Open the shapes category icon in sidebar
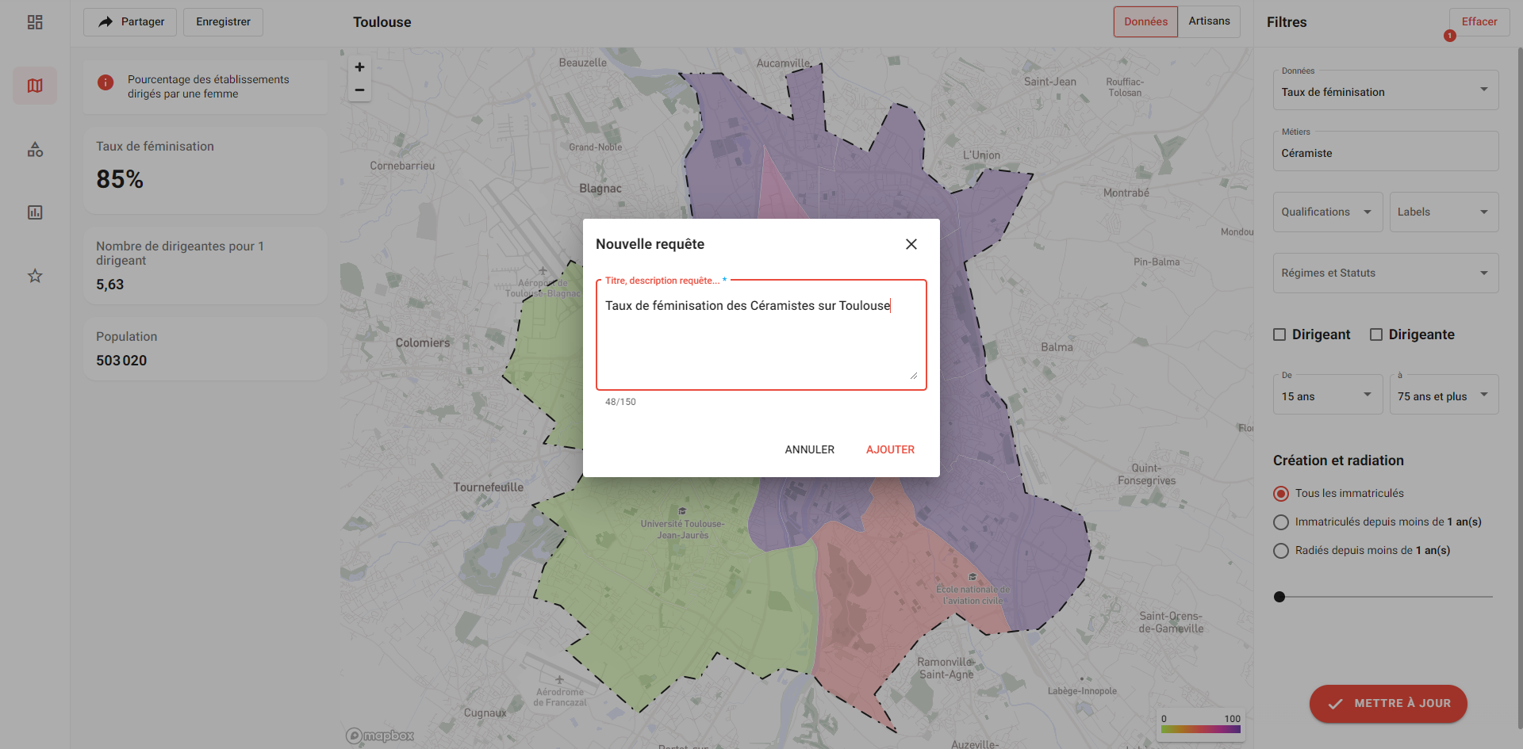This screenshot has width=1523, height=749. tap(35, 149)
